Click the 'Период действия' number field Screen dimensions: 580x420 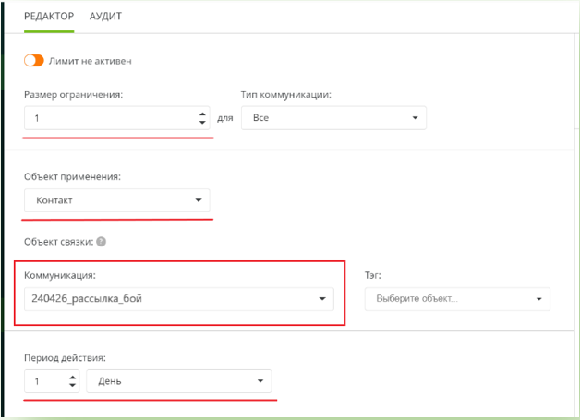[46, 381]
